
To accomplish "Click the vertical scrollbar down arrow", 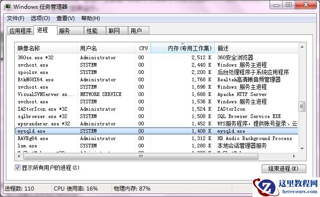I will (302, 149).
